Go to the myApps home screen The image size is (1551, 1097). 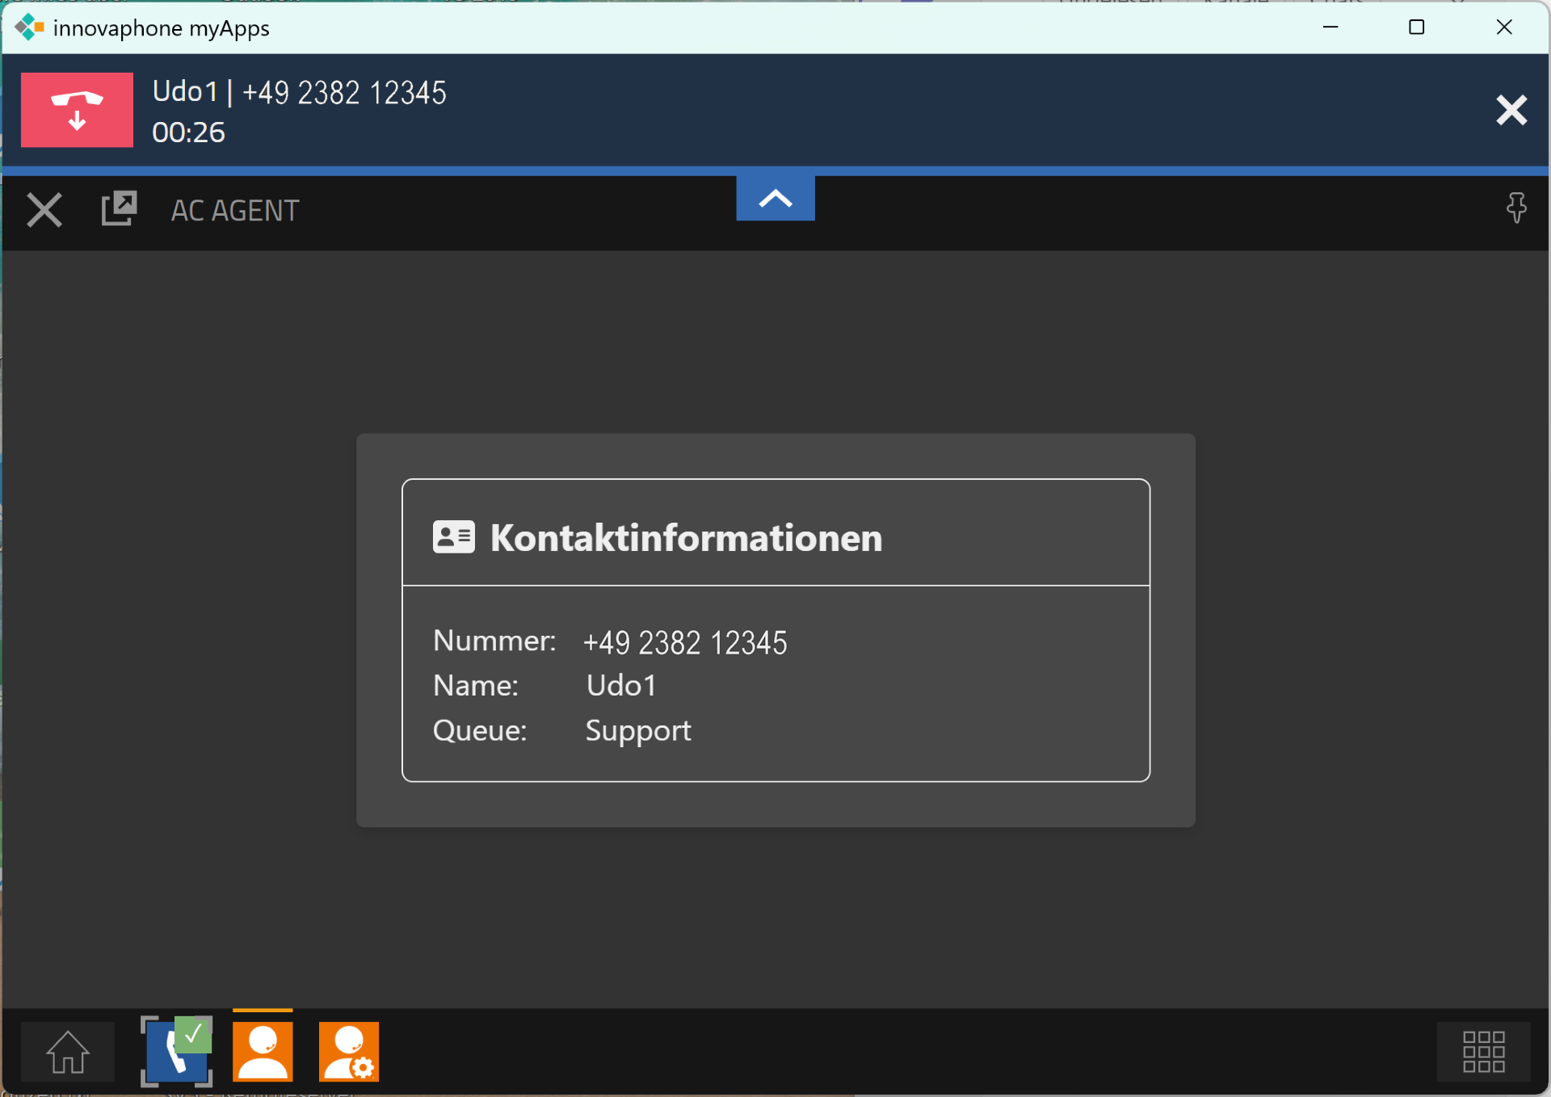[x=68, y=1051]
